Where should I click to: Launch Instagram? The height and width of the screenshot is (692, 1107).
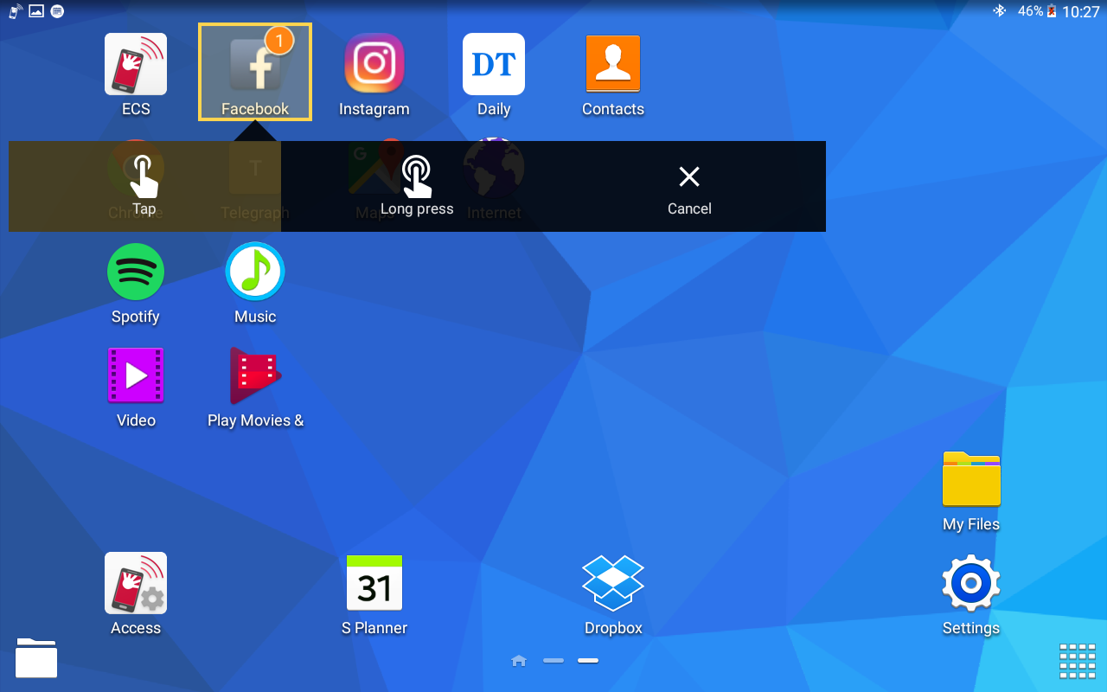tap(374, 74)
